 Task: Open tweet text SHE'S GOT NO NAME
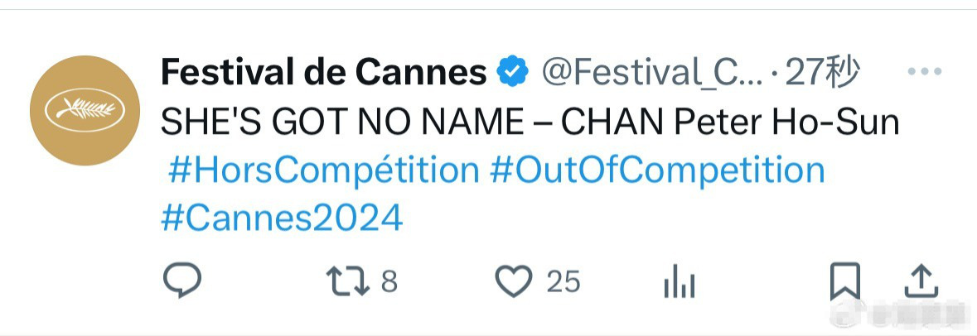pos(342,122)
